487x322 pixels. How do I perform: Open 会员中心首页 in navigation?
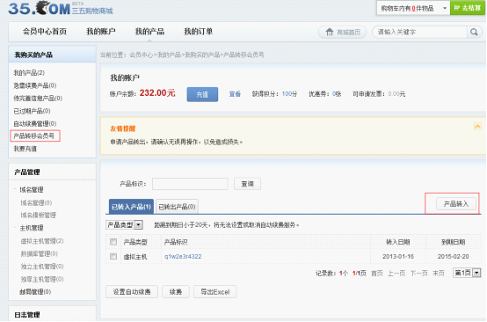(45, 32)
